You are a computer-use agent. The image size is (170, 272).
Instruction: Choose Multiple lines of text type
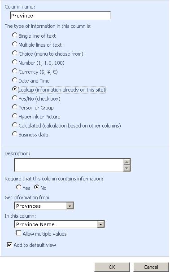click(14, 44)
